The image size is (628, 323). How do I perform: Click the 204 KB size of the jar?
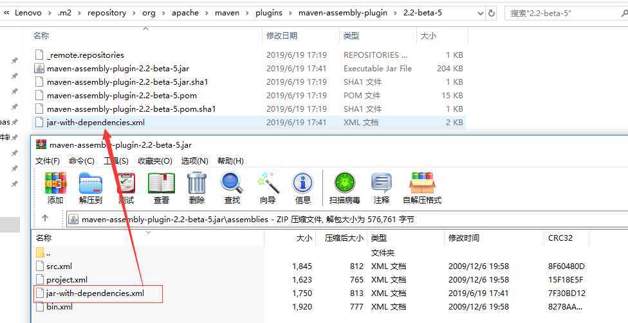pos(450,68)
